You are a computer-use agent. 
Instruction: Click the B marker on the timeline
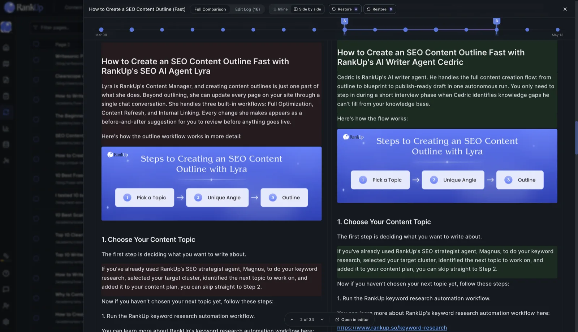tap(497, 21)
